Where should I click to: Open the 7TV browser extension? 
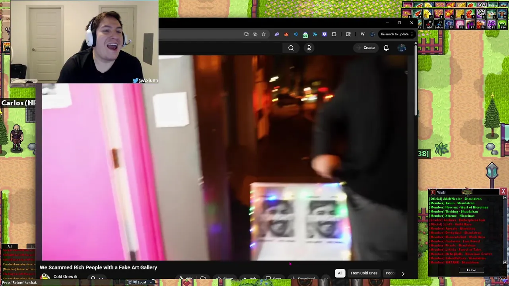[x=315, y=34]
